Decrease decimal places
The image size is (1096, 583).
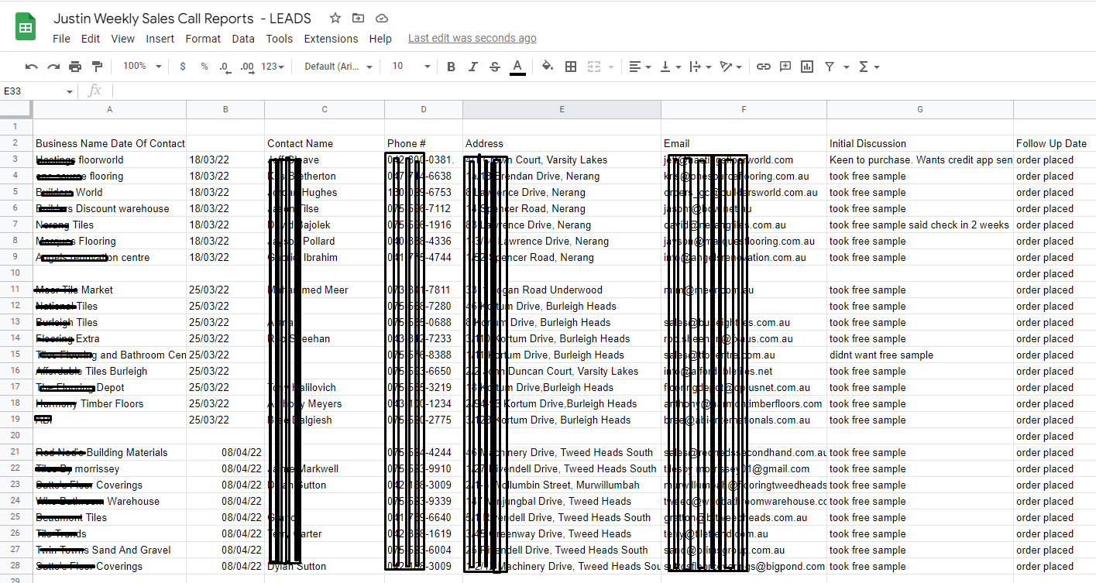(225, 67)
